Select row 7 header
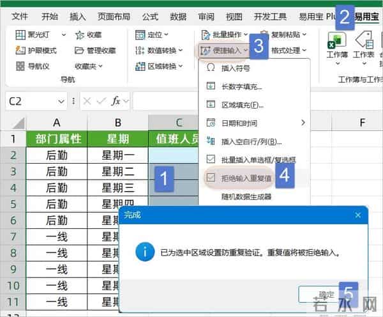The width and height of the screenshot is (383, 317). coord(13,236)
